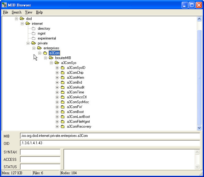Screen dimensions: 204x177
Task: Click the a3Com folder icon
Action: (45, 53)
